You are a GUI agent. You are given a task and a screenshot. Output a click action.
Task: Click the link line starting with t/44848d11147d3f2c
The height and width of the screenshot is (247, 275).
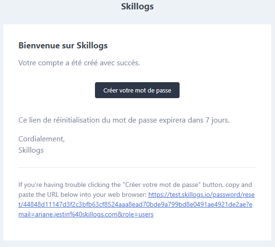coord(135,204)
